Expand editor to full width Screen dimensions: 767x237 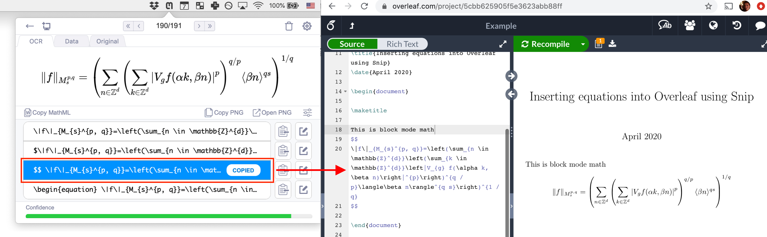pos(503,44)
